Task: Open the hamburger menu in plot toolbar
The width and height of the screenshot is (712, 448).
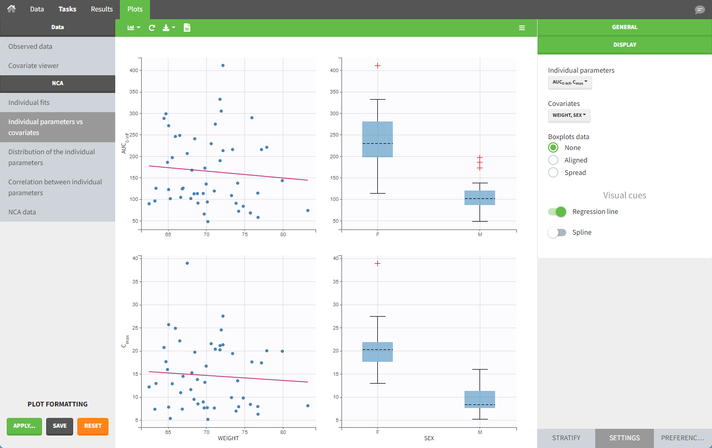Action: 522,28
